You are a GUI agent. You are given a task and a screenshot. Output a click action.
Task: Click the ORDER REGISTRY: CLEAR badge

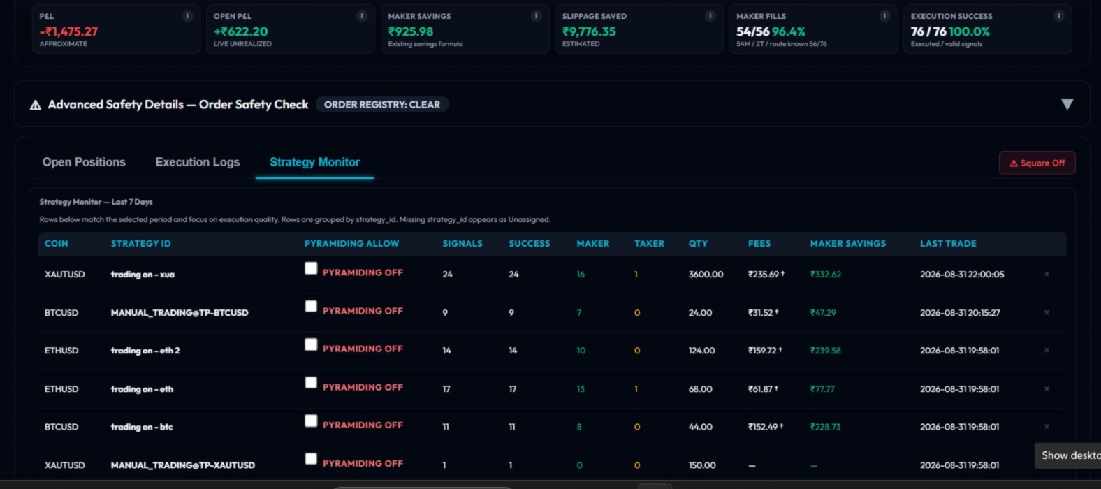click(382, 105)
